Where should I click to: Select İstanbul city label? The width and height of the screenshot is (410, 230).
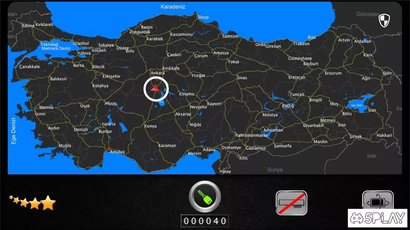81,43
